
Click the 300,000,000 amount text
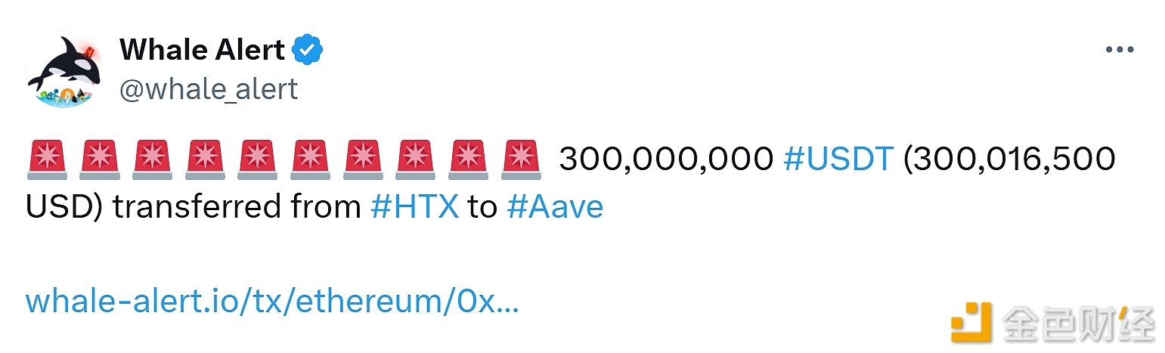666,159
